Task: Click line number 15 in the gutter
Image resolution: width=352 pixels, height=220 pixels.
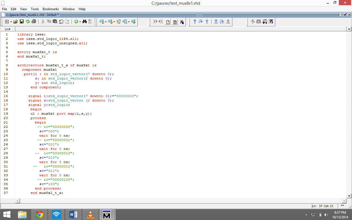Action: [x=6, y=96]
